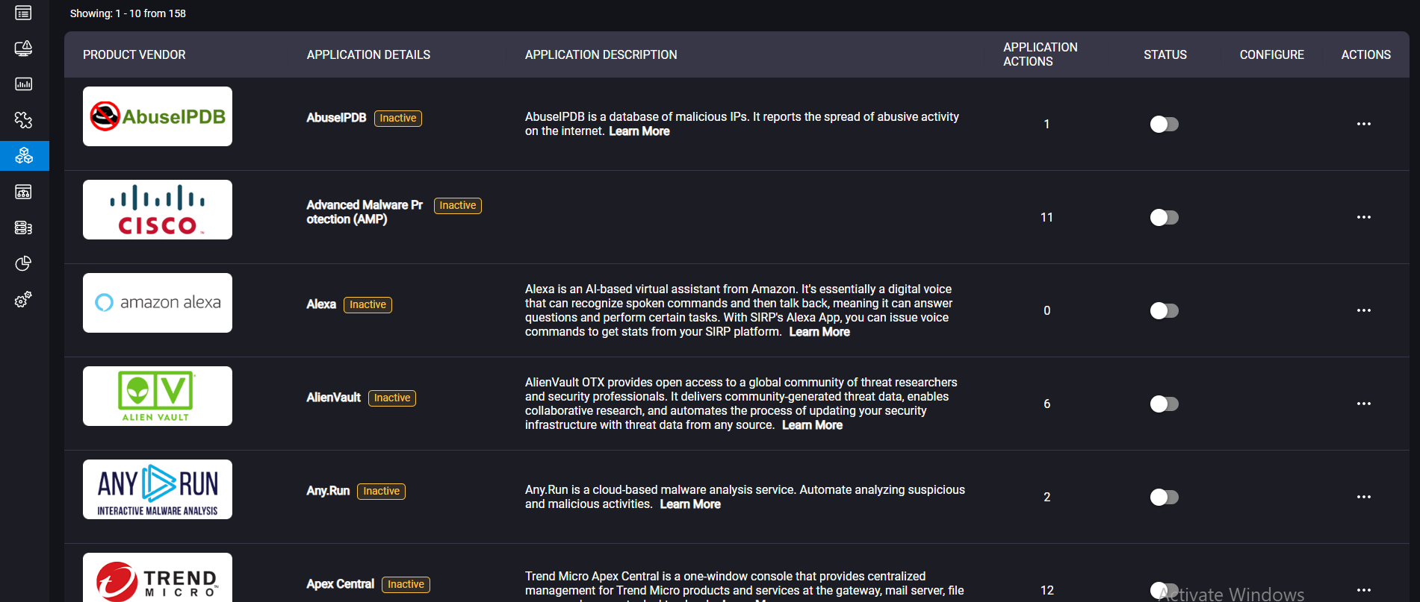Viewport: 1420px width, 602px height.
Task: Click the AbuseIPDB vendor logo
Action: 158,116
